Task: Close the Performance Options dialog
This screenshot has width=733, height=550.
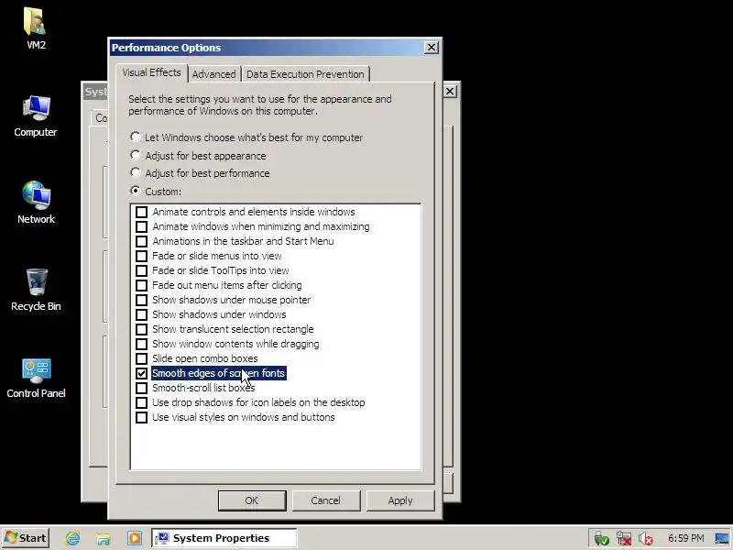Action: click(x=431, y=48)
